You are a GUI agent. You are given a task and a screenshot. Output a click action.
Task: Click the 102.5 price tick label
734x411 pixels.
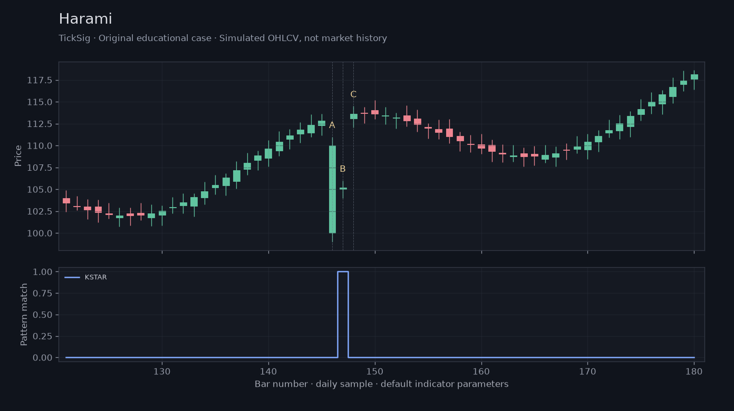(41, 211)
